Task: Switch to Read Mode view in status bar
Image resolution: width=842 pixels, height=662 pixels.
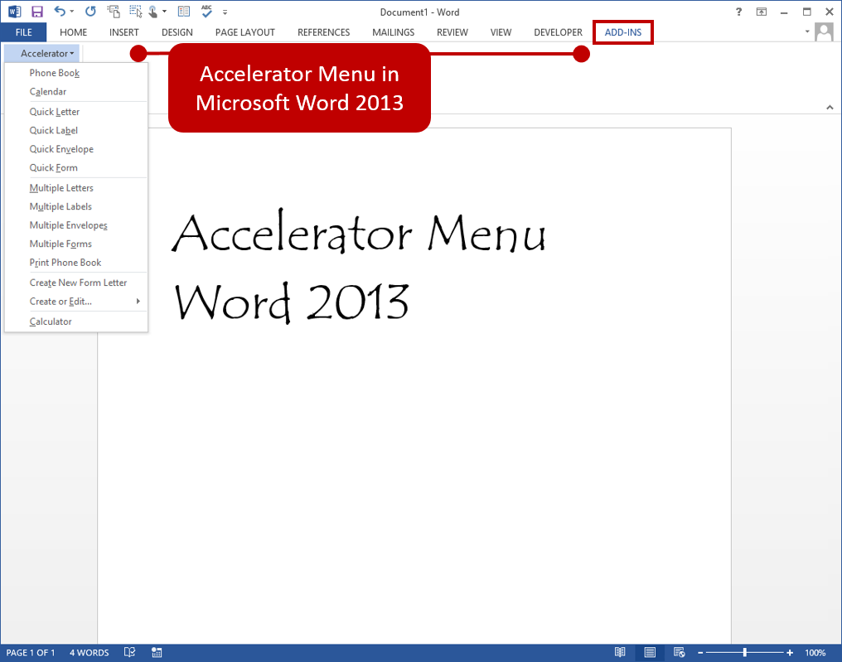Action: pos(620,652)
